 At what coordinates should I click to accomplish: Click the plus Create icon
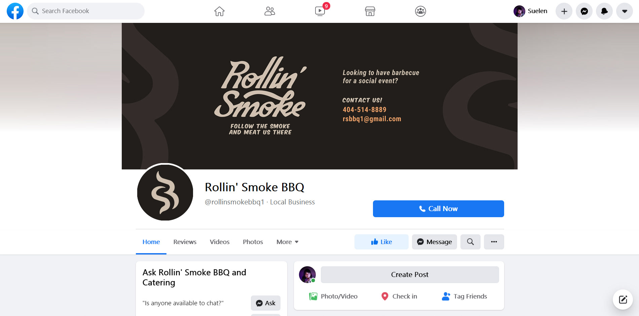click(564, 11)
